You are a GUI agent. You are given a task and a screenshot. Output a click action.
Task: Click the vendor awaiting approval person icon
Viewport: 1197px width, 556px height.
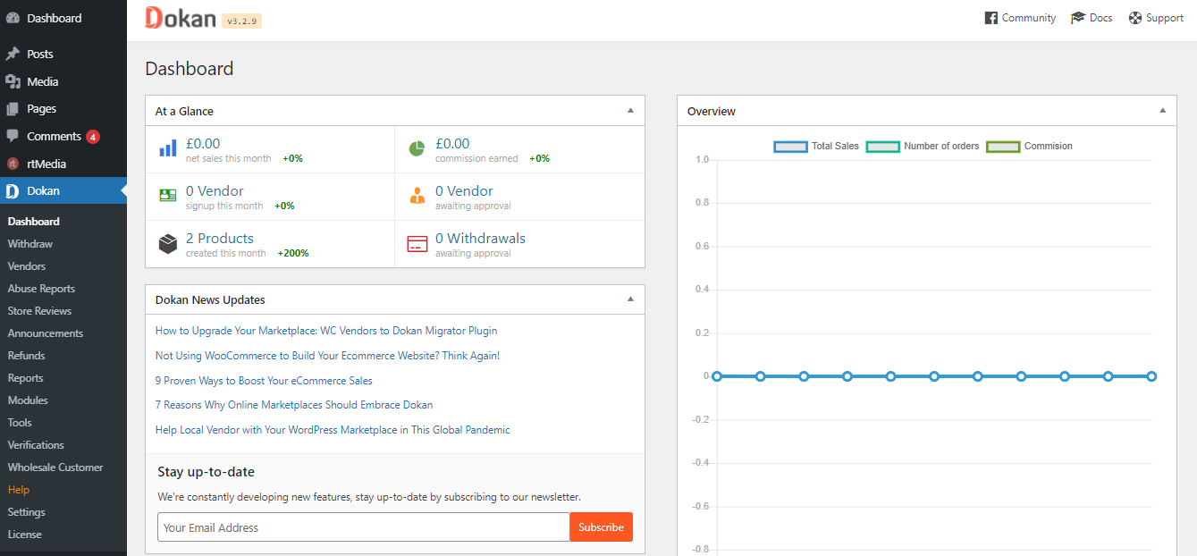pyautogui.click(x=417, y=196)
